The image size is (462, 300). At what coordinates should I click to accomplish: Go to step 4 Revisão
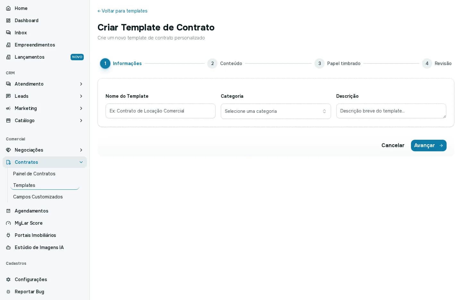click(x=437, y=63)
